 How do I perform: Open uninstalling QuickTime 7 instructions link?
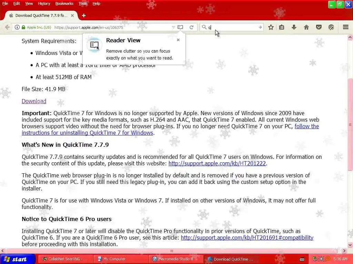click(x=87, y=133)
